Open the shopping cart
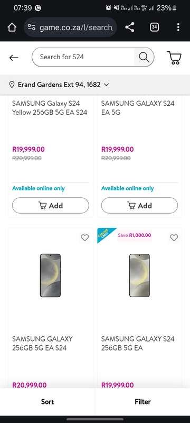 pos(174,58)
